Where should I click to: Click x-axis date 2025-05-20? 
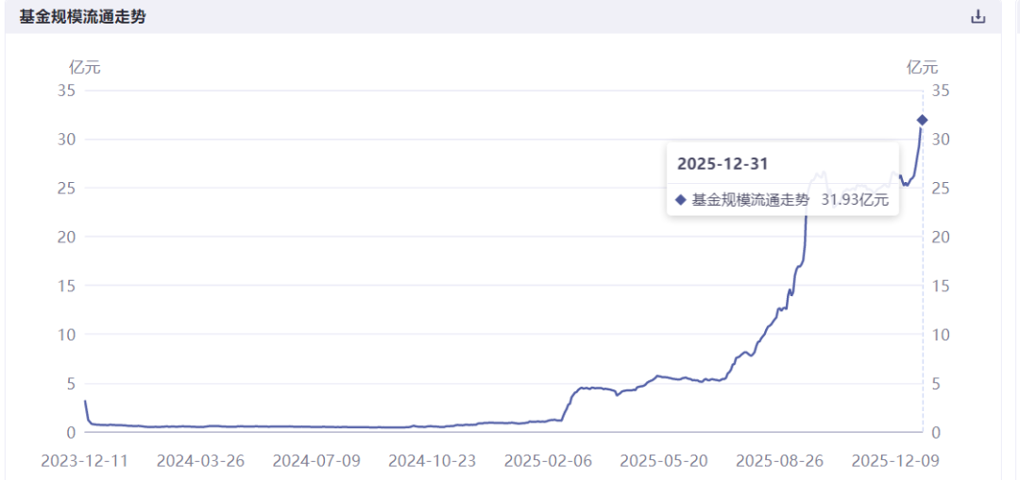[x=664, y=460]
